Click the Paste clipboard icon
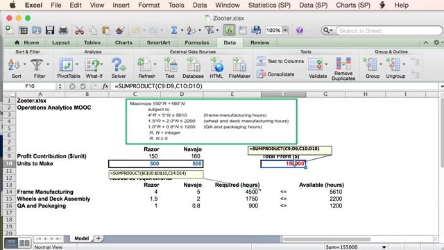 106,30
